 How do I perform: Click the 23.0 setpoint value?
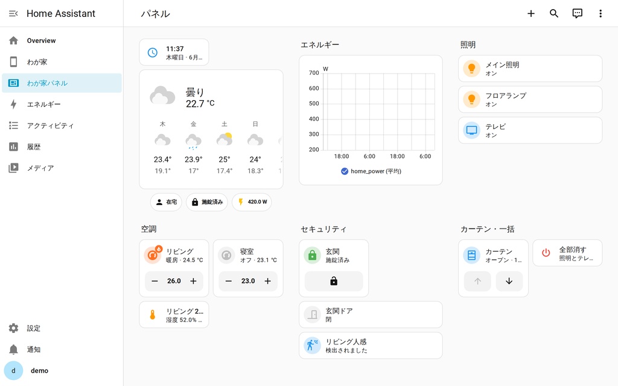(x=248, y=281)
